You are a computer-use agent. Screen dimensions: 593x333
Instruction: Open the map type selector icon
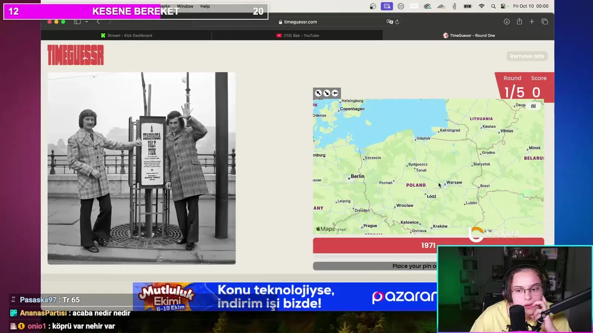pos(533,106)
